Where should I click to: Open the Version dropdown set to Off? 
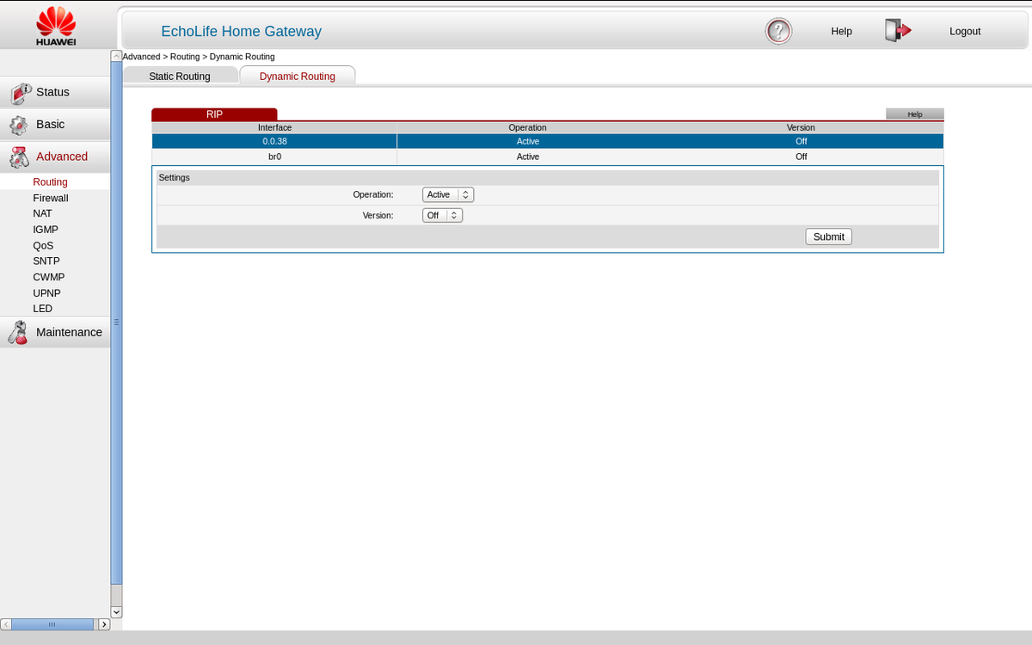(x=441, y=215)
